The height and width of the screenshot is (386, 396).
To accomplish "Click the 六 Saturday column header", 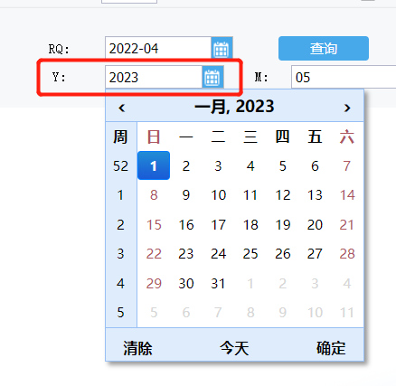I will (347, 137).
